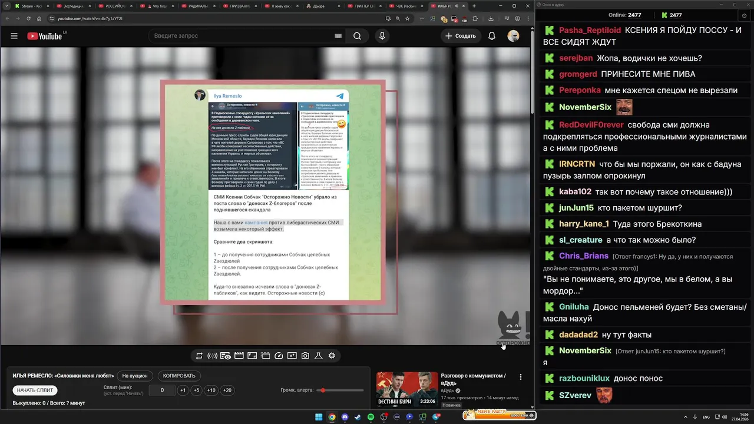Open the YouTube hamburger guide menu

[14, 36]
